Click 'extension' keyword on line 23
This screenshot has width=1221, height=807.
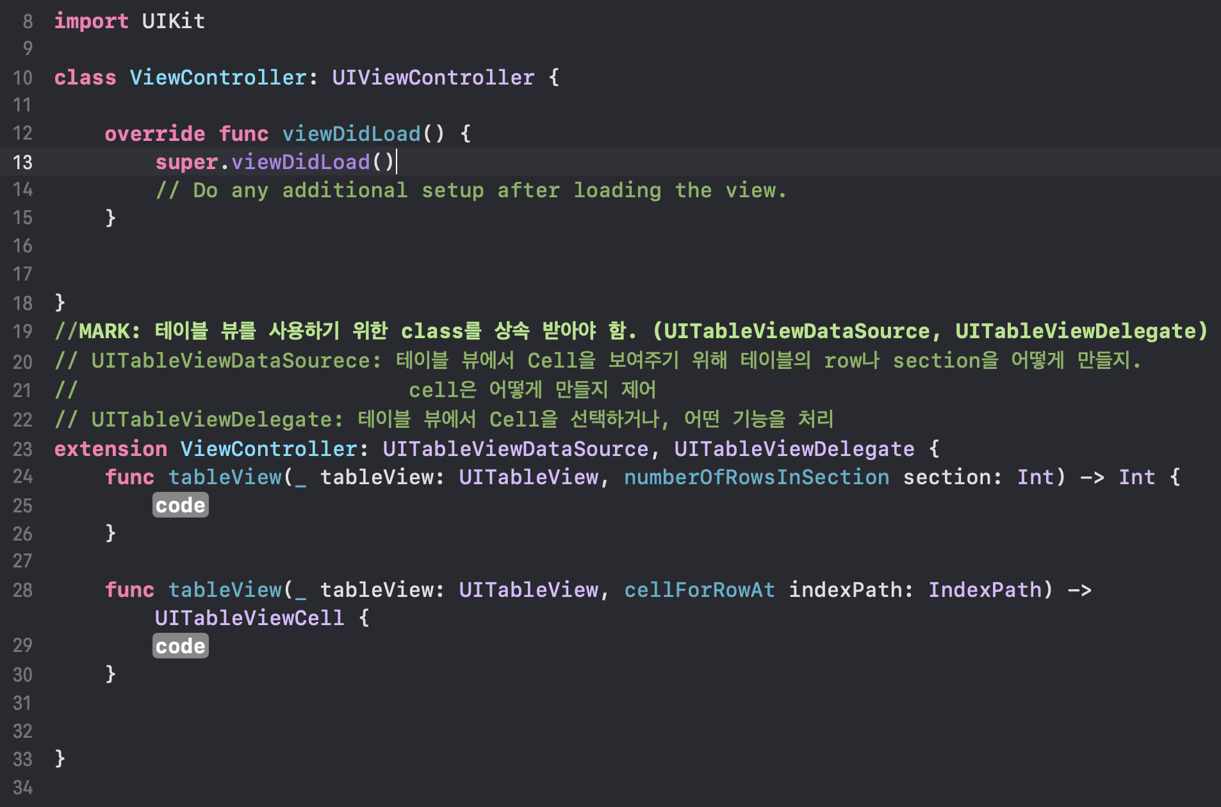[111, 449]
